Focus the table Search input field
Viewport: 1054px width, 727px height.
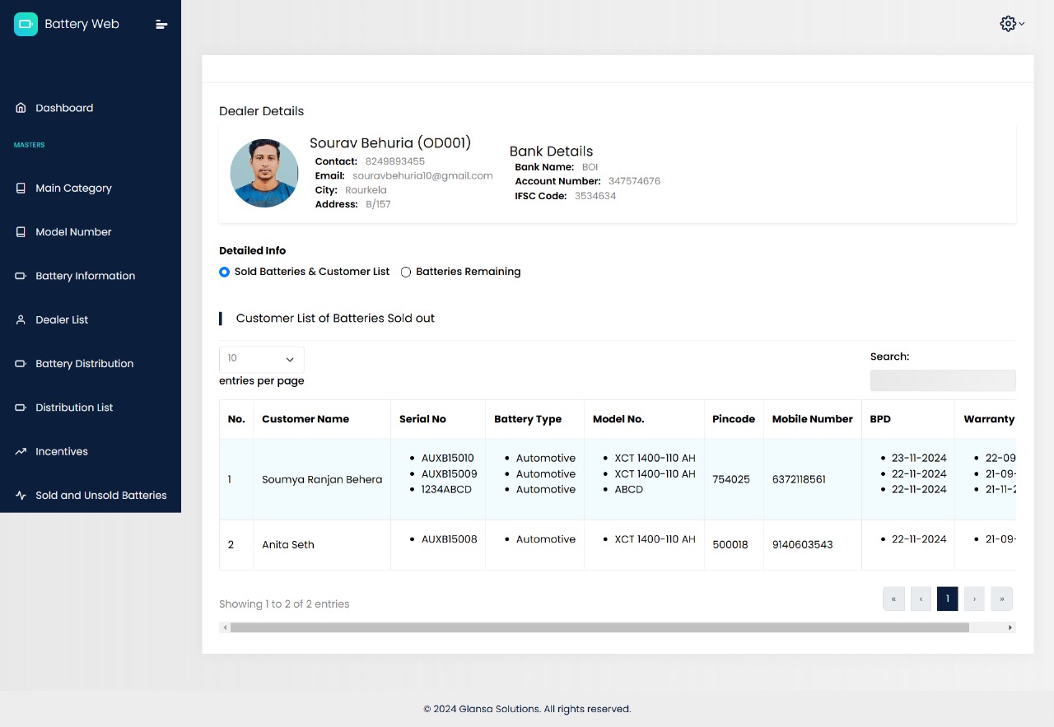[x=942, y=380]
